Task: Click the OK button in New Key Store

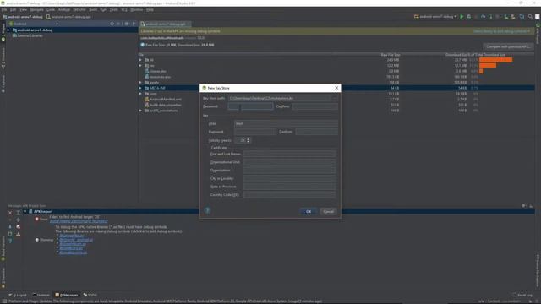Action: [309, 211]
